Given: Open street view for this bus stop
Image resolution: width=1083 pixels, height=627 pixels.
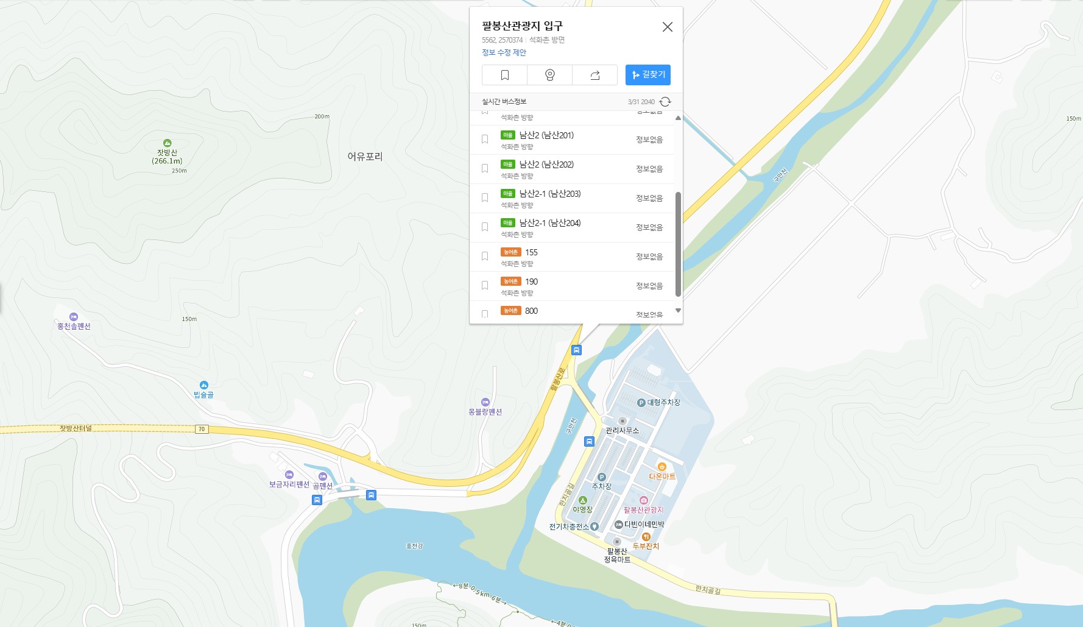Looking at the screenshot, I should tap(549, 75).
